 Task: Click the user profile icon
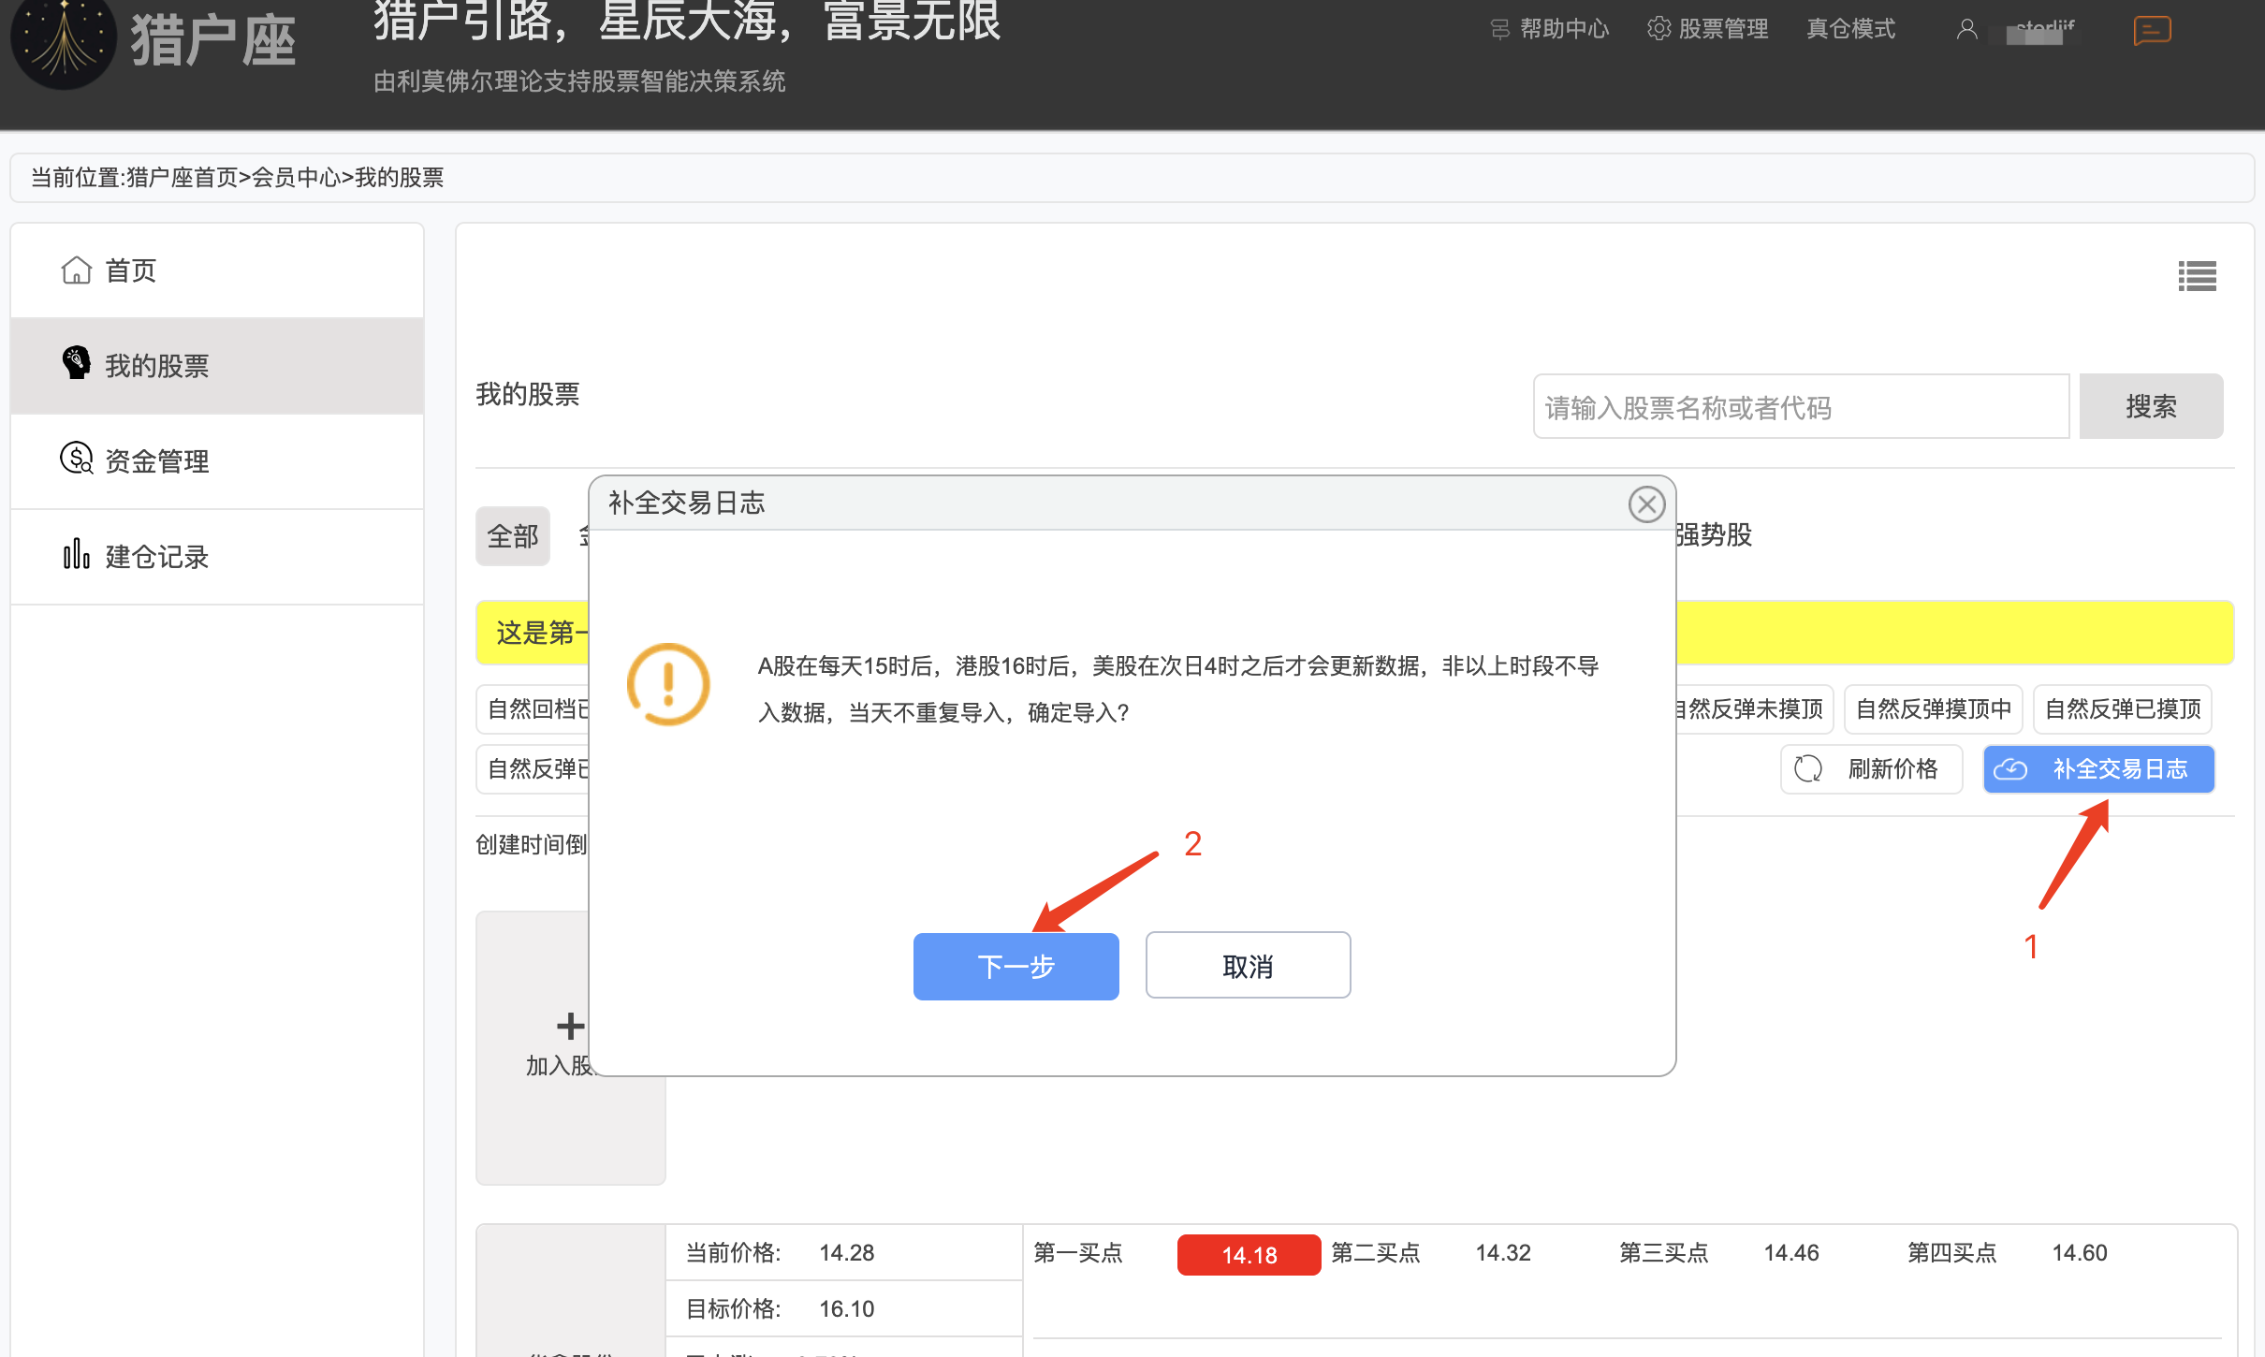1966,30
